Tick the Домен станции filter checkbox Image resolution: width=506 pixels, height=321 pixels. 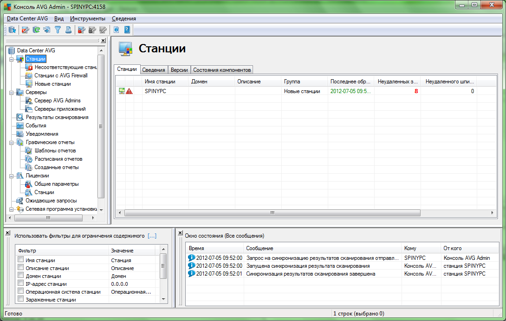(20, 275)
